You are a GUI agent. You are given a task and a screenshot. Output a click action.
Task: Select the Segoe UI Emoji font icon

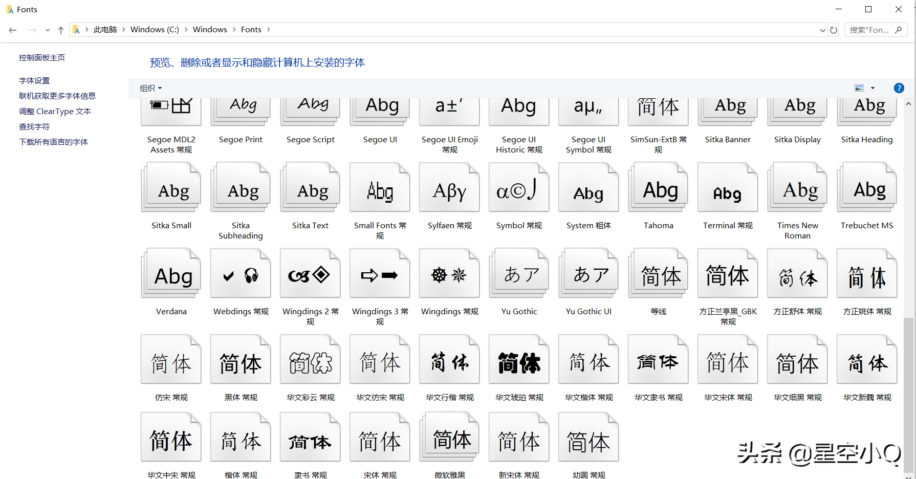coord(449,112)
